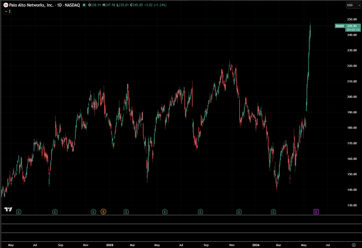
Task: Click the high value H247.98
Action: tap(108, 5)
